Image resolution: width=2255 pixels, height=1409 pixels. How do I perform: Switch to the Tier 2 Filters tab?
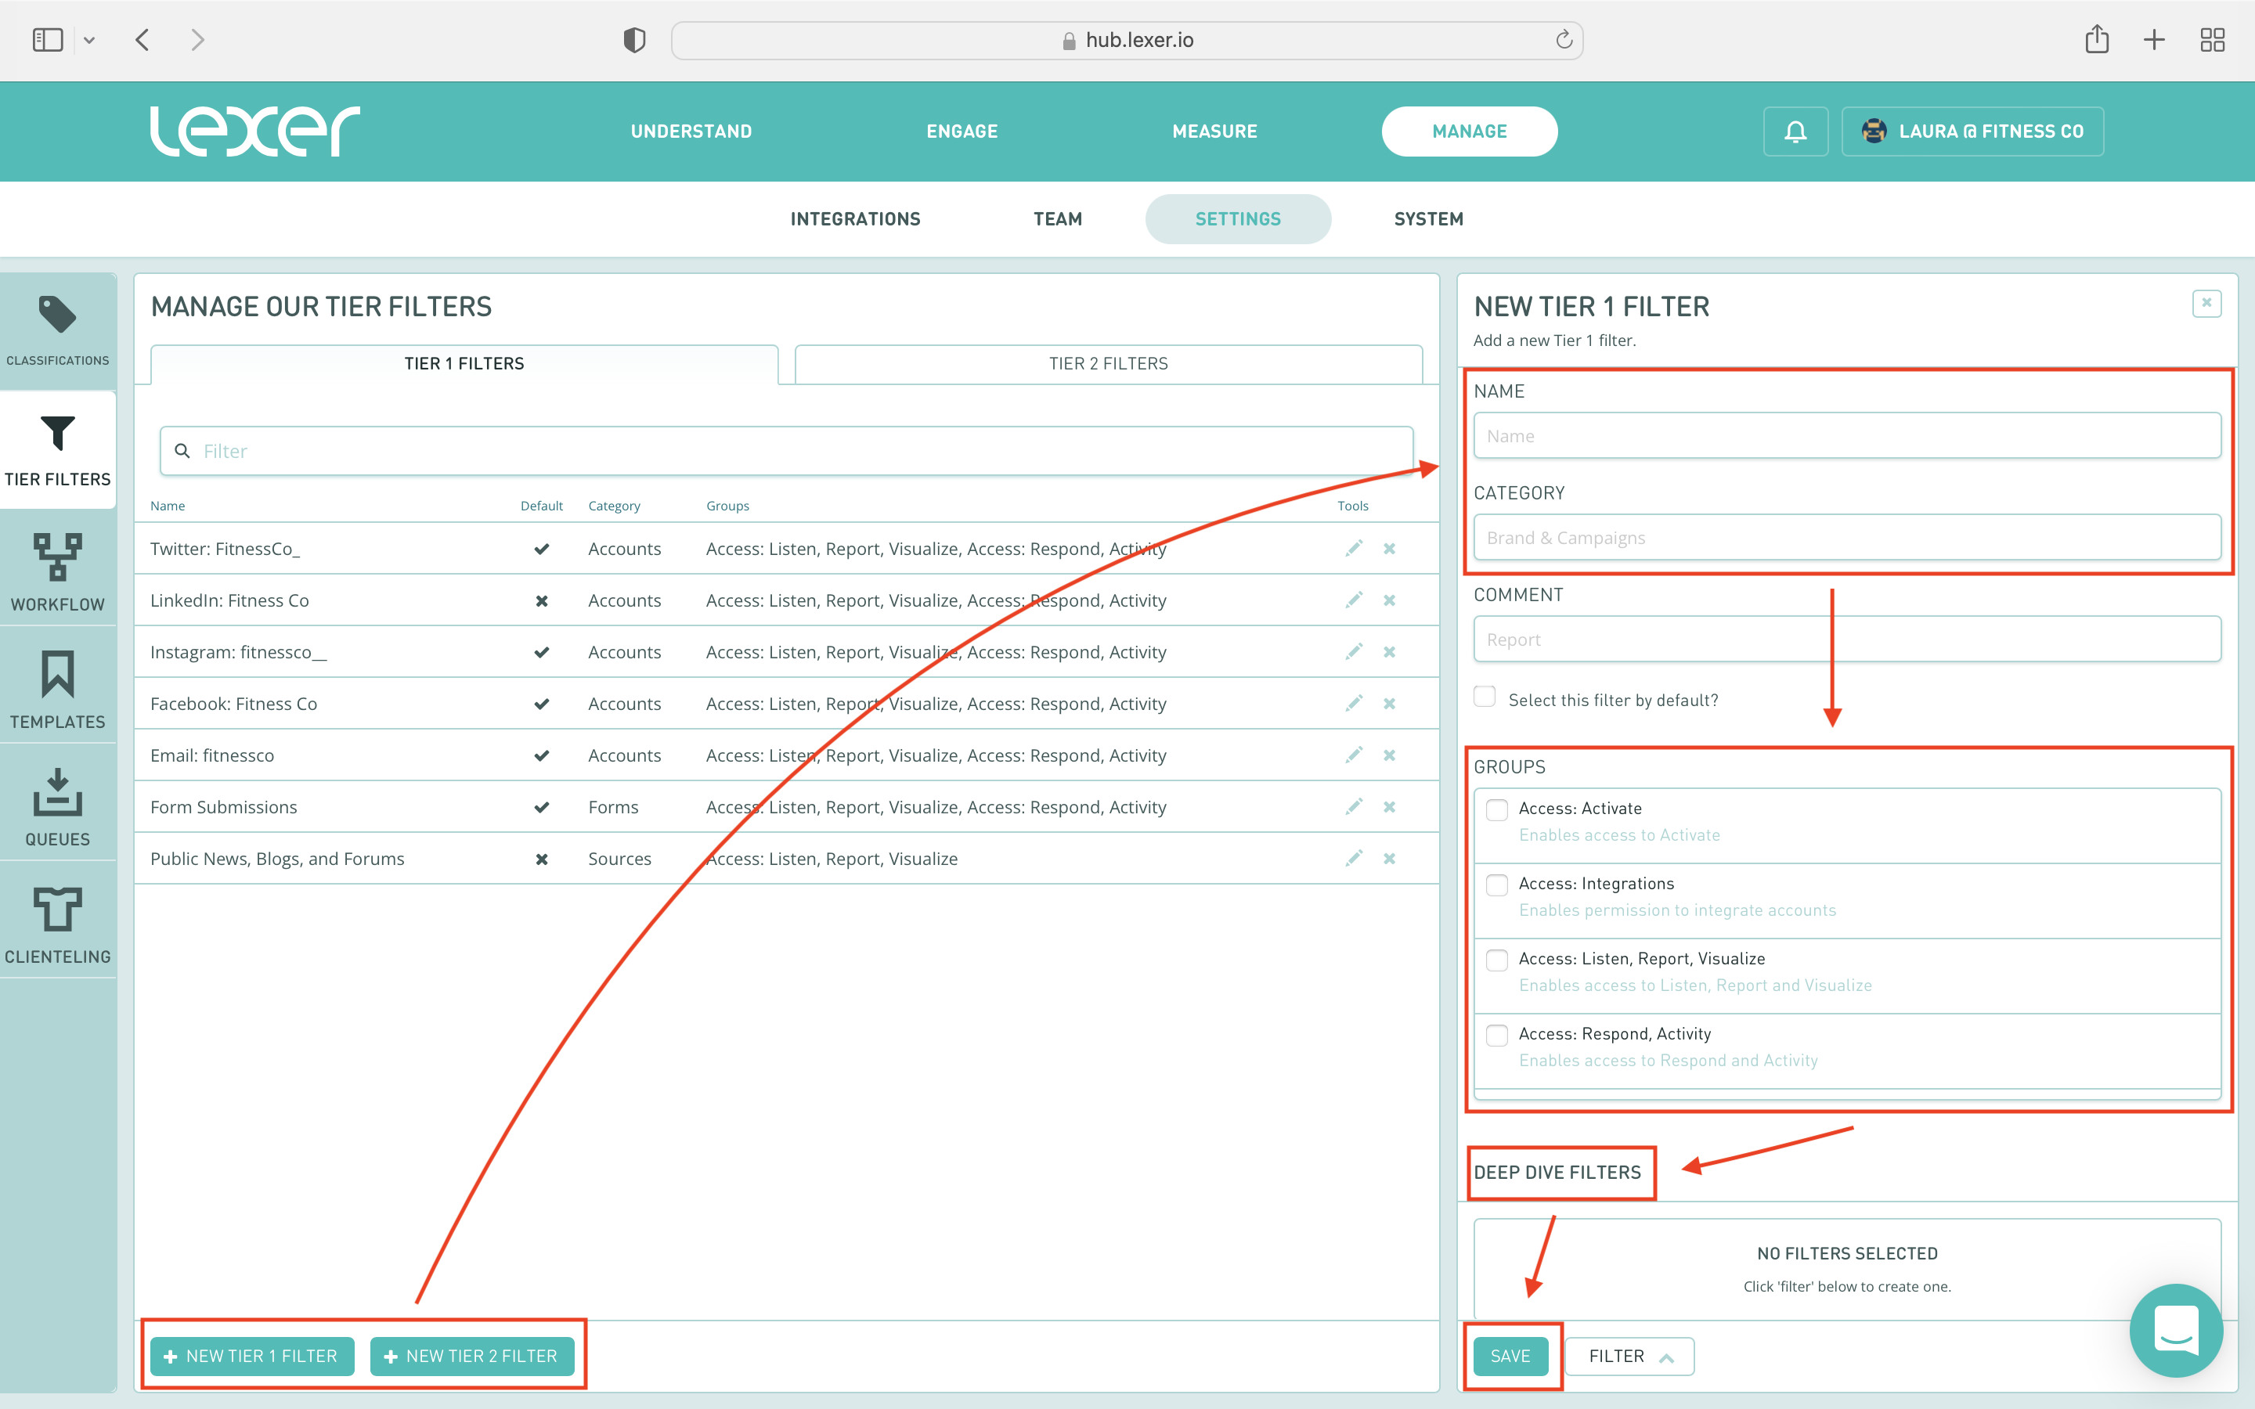1108,363
